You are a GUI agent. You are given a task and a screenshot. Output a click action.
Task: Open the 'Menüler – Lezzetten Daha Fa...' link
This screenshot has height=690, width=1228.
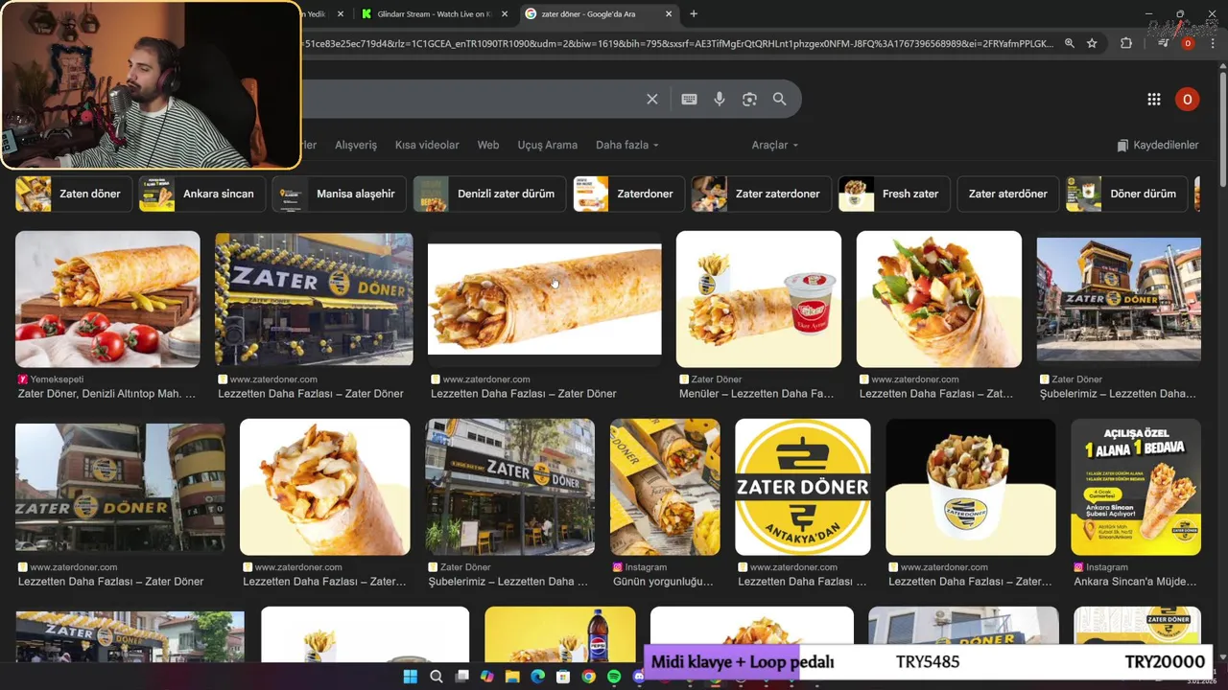756,394
